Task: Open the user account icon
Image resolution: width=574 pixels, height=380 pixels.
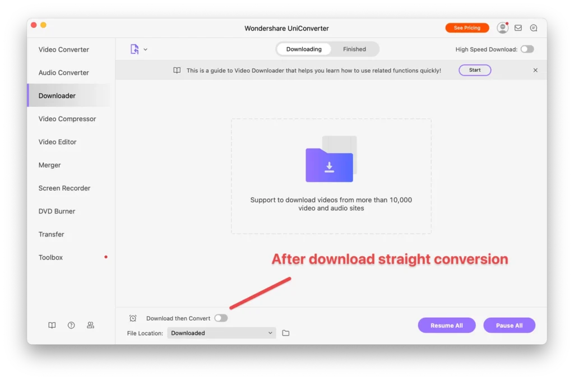Action: pos(502,28)
